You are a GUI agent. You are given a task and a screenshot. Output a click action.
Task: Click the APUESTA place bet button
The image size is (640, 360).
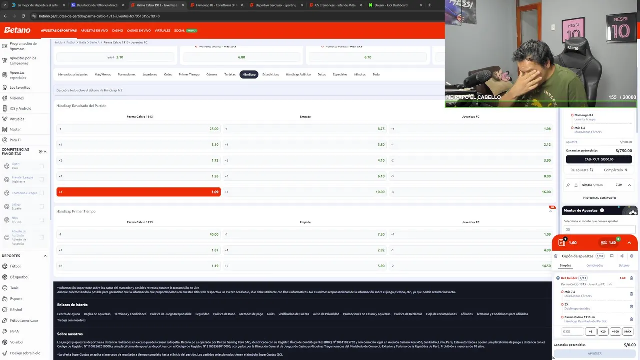[595, 353]
